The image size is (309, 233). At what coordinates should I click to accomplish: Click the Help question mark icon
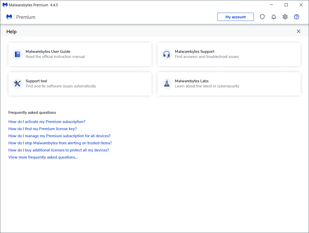[x=297, y=17]
